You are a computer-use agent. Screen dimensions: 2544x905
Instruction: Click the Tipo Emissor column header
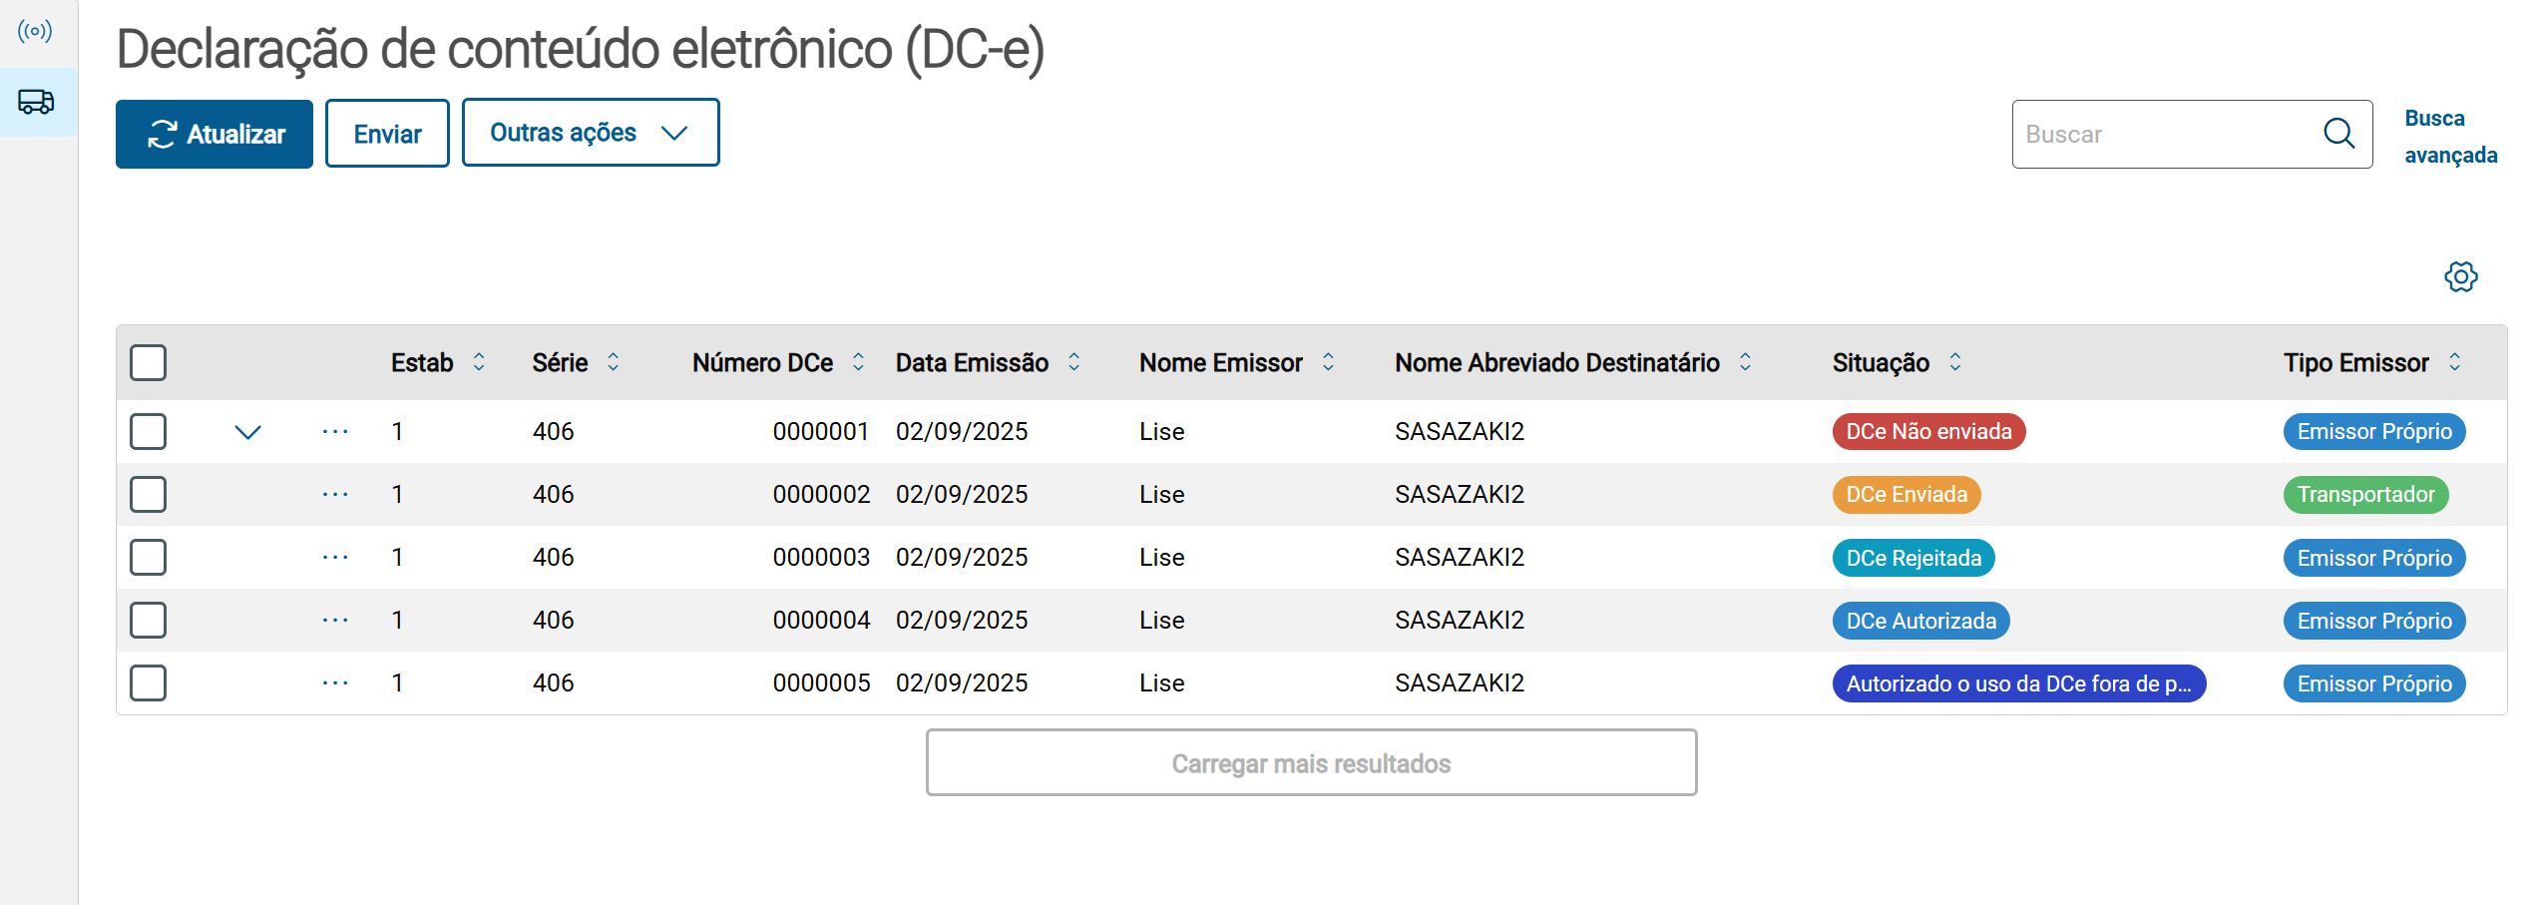2355,363
